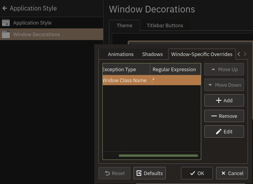Viewport: 253px width, 184px height.
Task: Add a new exception
Action: point(224,100)
